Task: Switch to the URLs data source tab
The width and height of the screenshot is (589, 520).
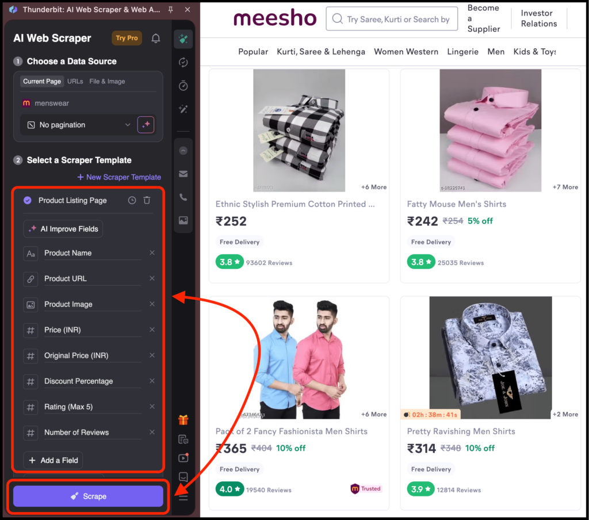Action: (75, 81)
